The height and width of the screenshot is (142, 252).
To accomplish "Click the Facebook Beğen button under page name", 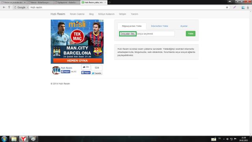I will coord(66,72).
